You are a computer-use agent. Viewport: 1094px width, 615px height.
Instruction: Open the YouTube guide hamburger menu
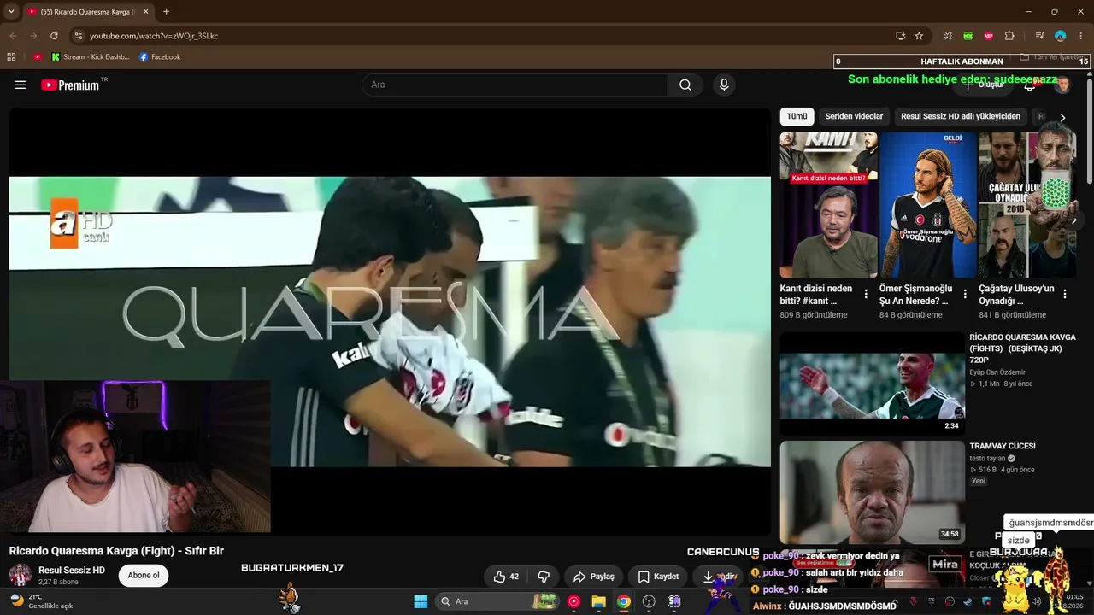click(21, 85)
